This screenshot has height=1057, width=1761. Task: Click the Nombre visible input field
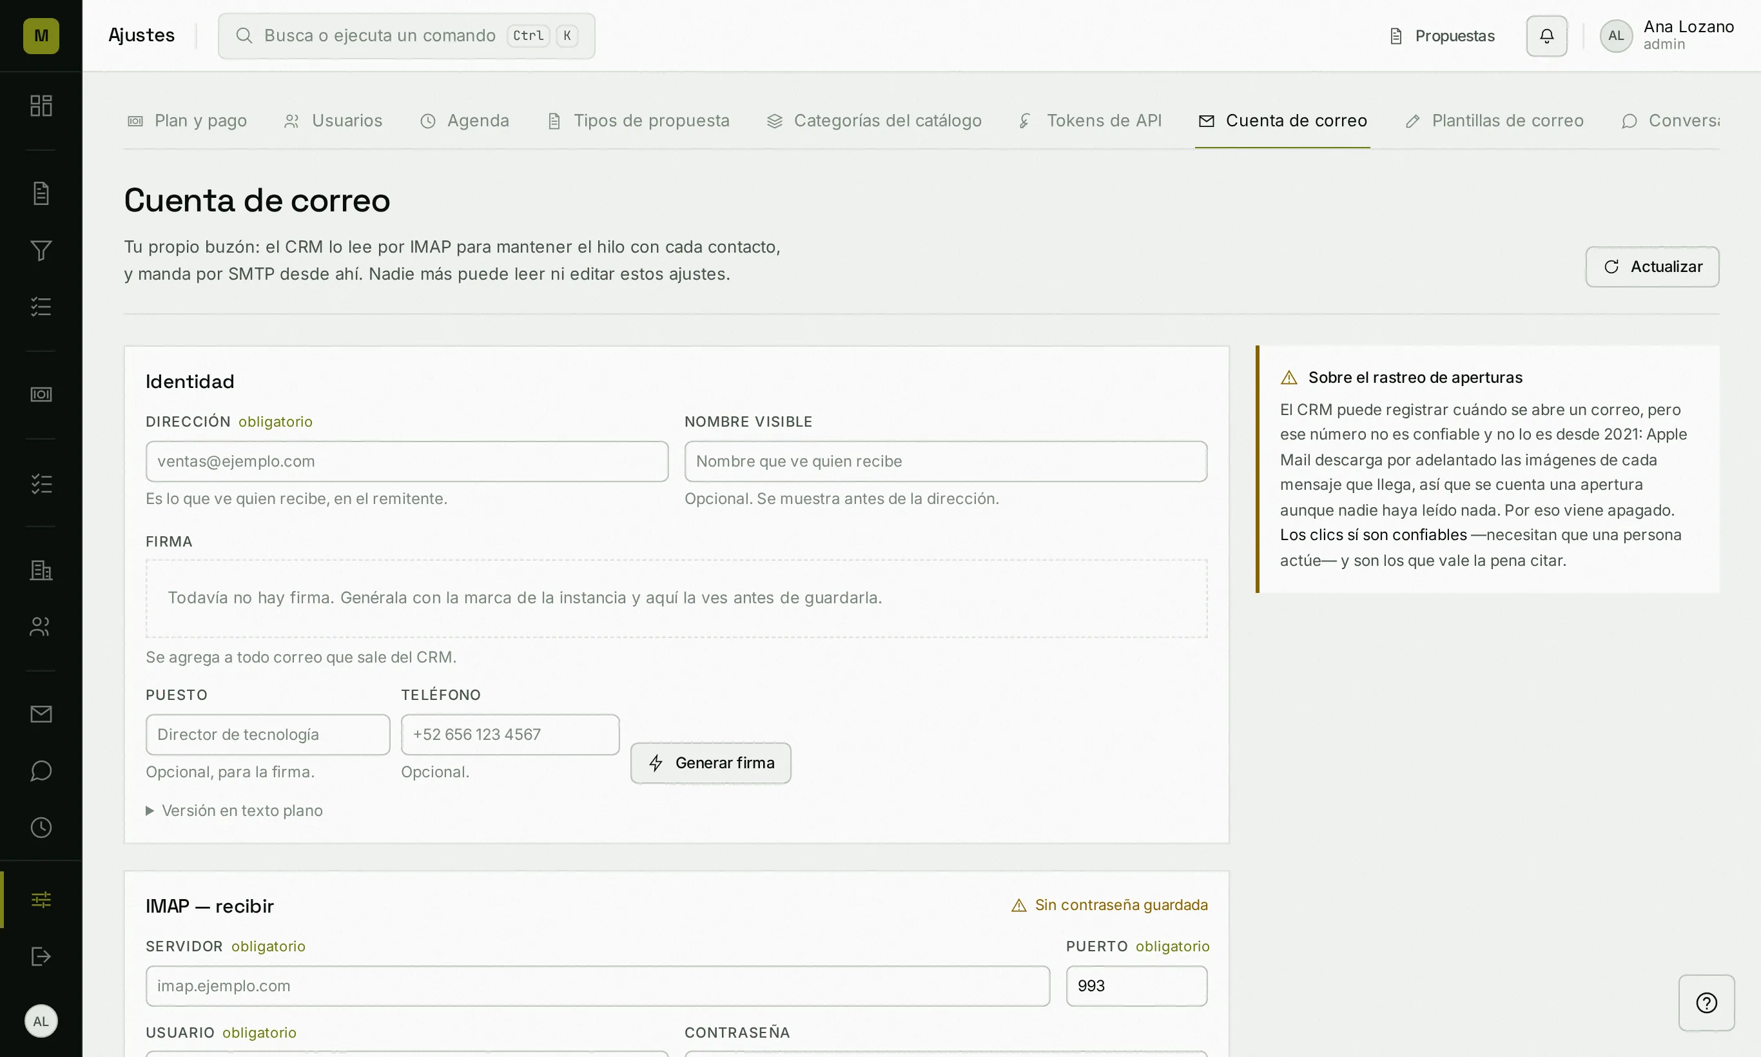tap(946, 461)
